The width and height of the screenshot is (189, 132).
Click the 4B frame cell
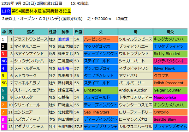click(x=4, y=61)
